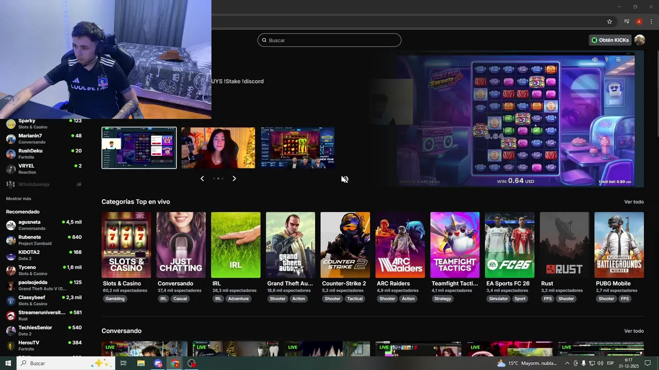This screenshot has height=370, width=659.
Task: Open Tyceno recommended channel
Action: 44,270
